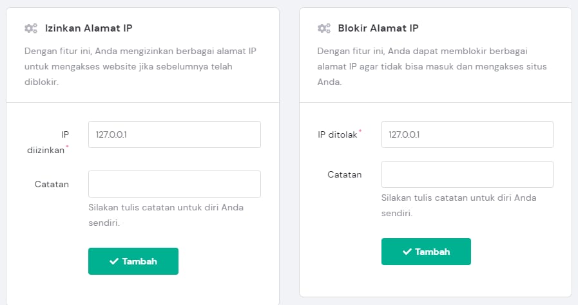Click the Catatan field in the Izinkan panel
This screenshot has height=305, width=578.
(x=174, y=184)
